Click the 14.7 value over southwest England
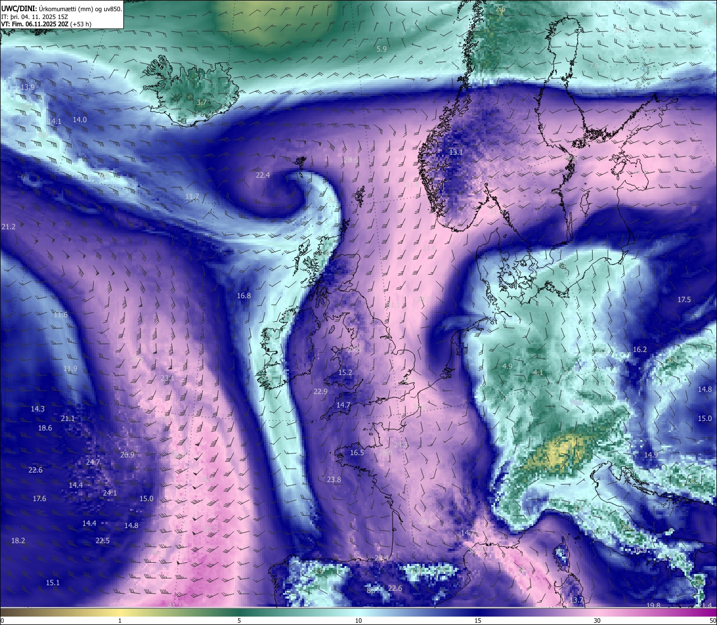 point(343,405)
